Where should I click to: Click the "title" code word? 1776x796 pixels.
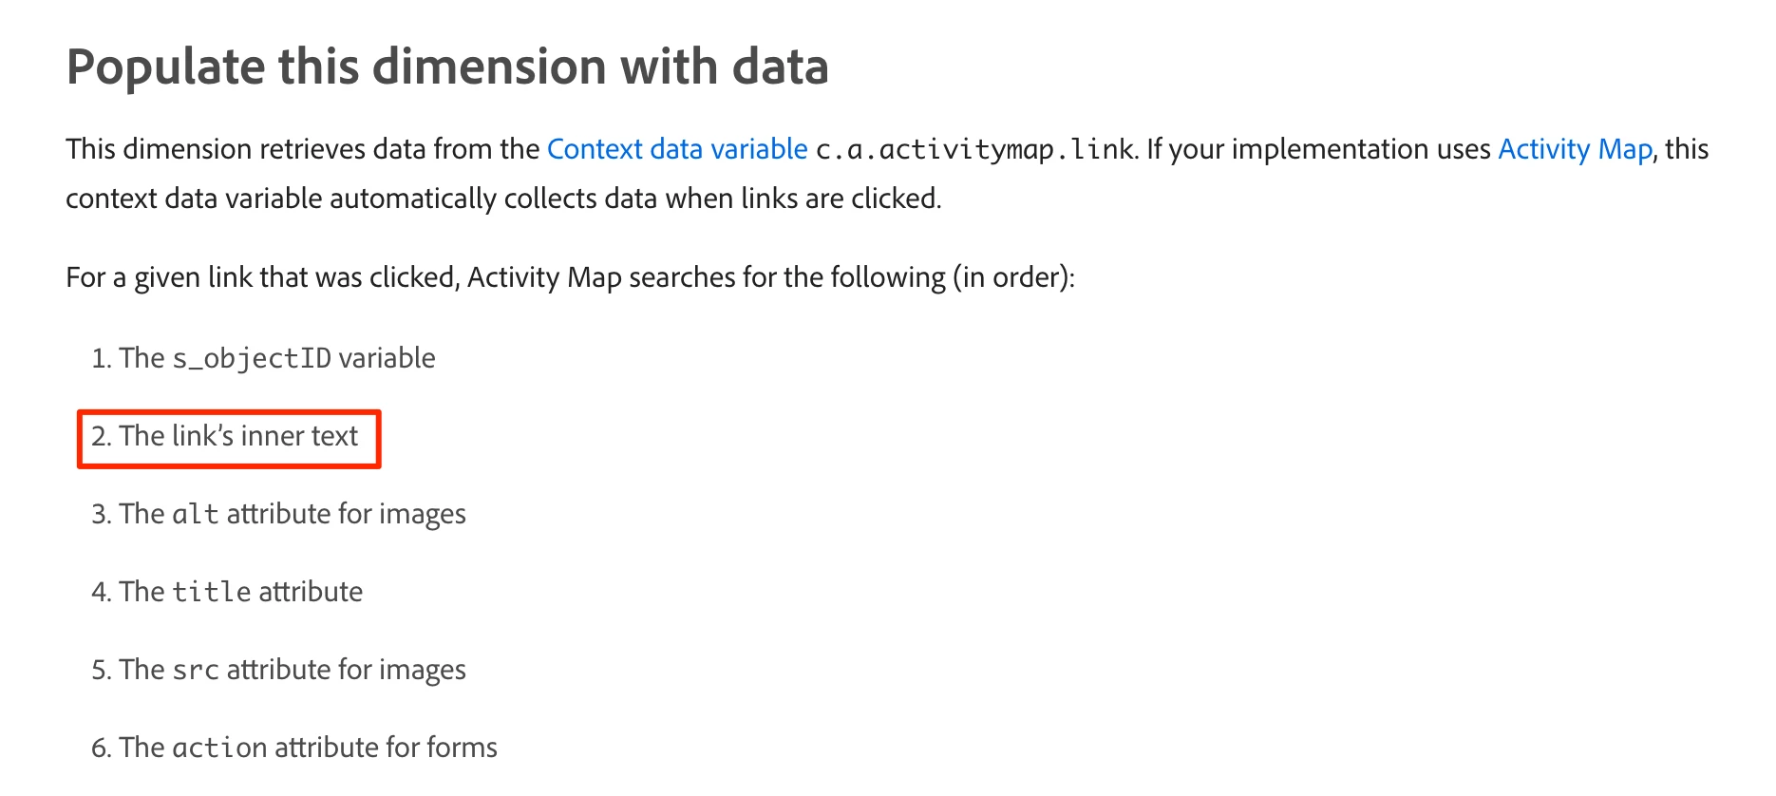pyautogui.click(x=212, y=592)
